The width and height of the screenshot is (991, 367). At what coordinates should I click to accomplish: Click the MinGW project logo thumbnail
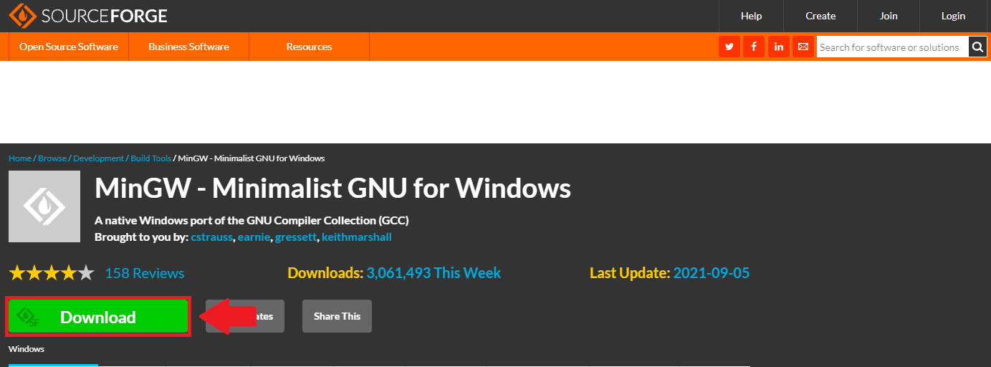[x=44, y=206]
